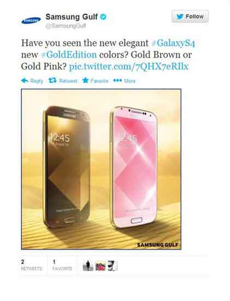Click the Retweet arrows icon
The height and width of the screenshot is (301, 230).
(x=52, y=80)
